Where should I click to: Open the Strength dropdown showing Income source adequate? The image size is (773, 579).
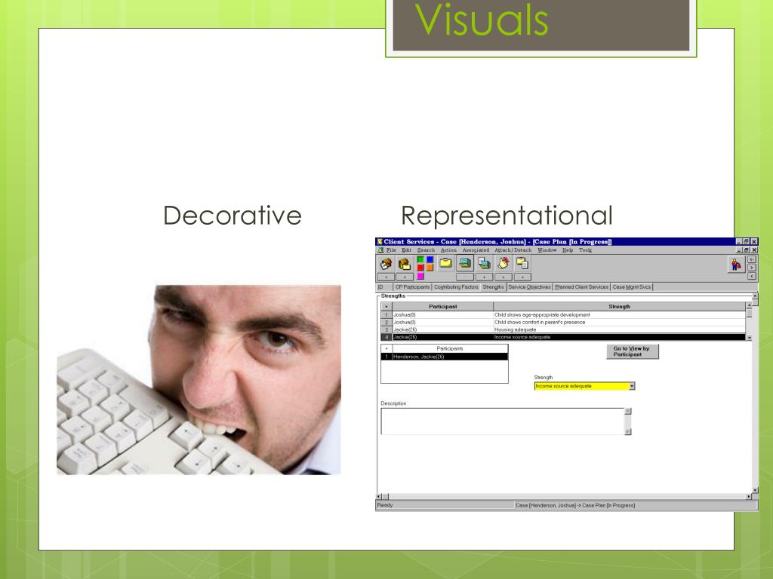coord(584,386)
